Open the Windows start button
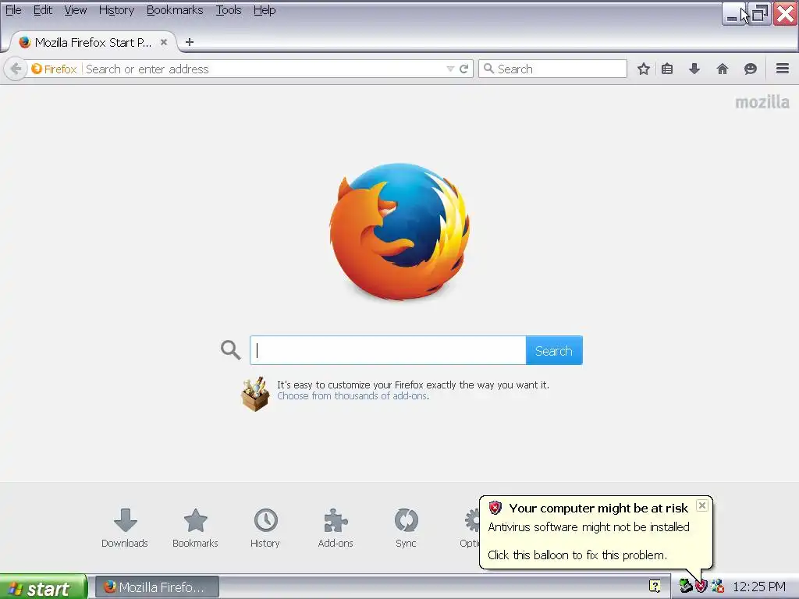 (44, 587)
